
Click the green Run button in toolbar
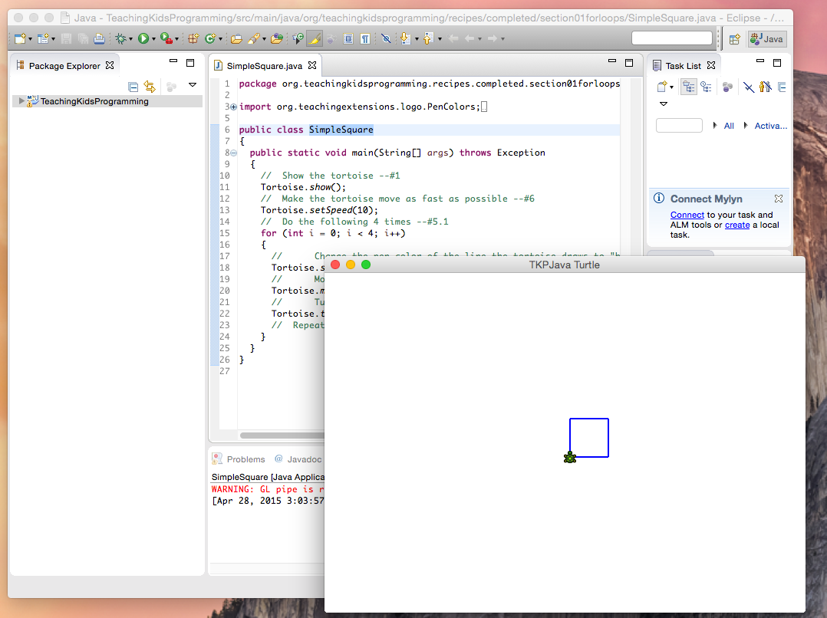click(143, 38)
